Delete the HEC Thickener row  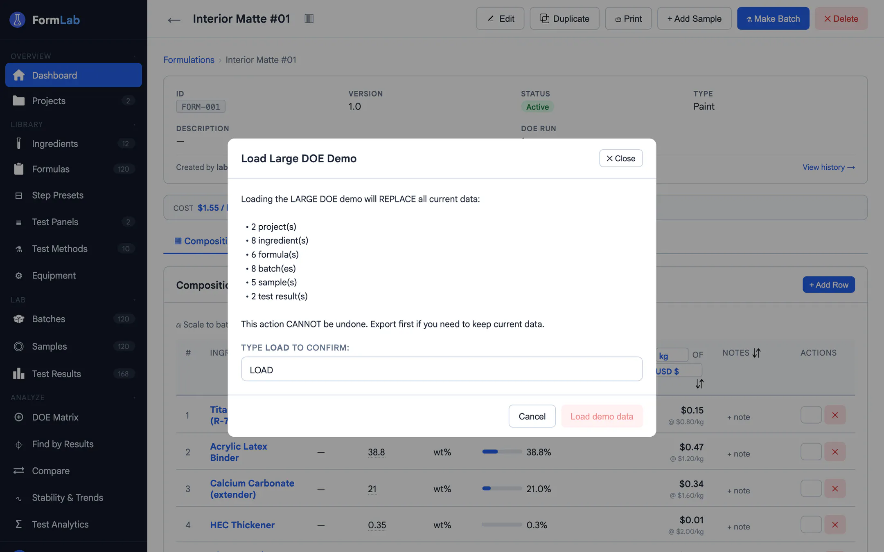tap(835, 525)
